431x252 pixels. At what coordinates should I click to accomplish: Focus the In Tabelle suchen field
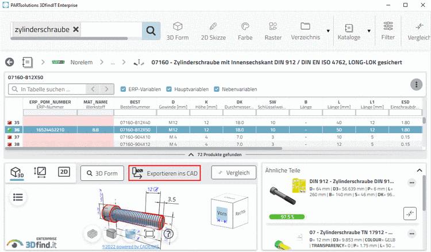coord(47,89)
